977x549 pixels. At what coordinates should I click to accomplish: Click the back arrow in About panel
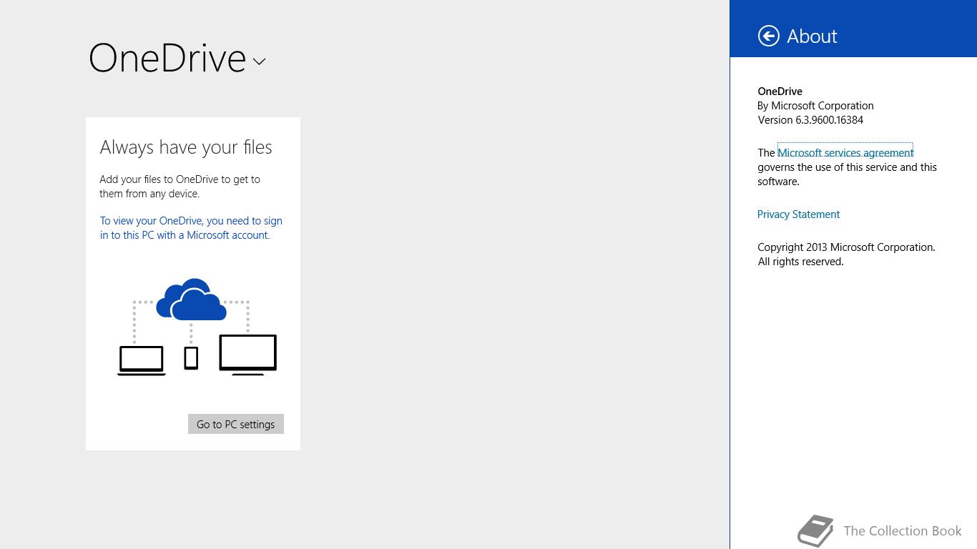click(769, 36)
